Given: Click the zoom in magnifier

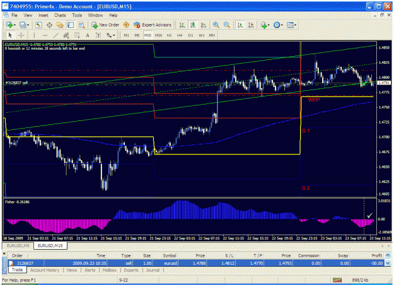Looking at the screenshot, I should coord(216,25).
